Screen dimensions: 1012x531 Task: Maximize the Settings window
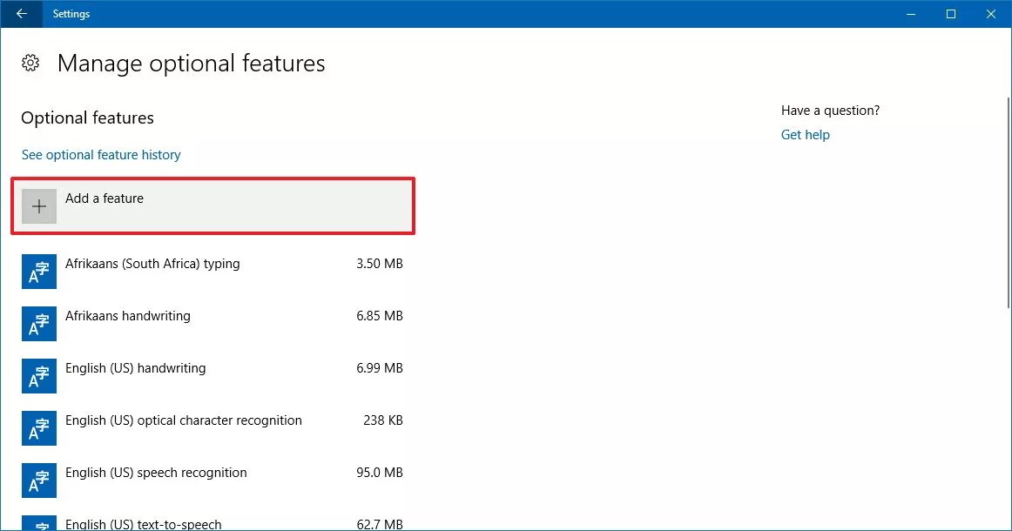coord(951,14)
